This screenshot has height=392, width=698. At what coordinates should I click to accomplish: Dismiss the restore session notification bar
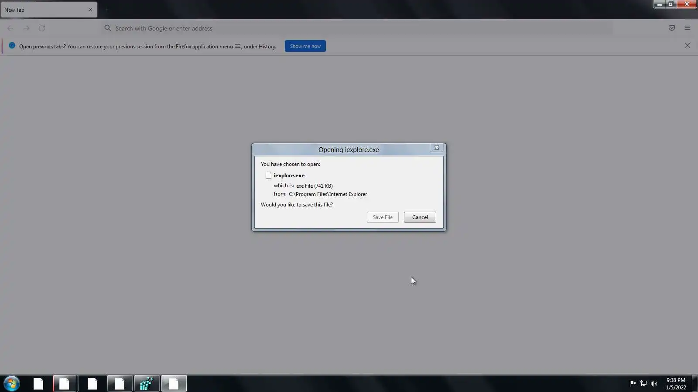click(688, 45)
